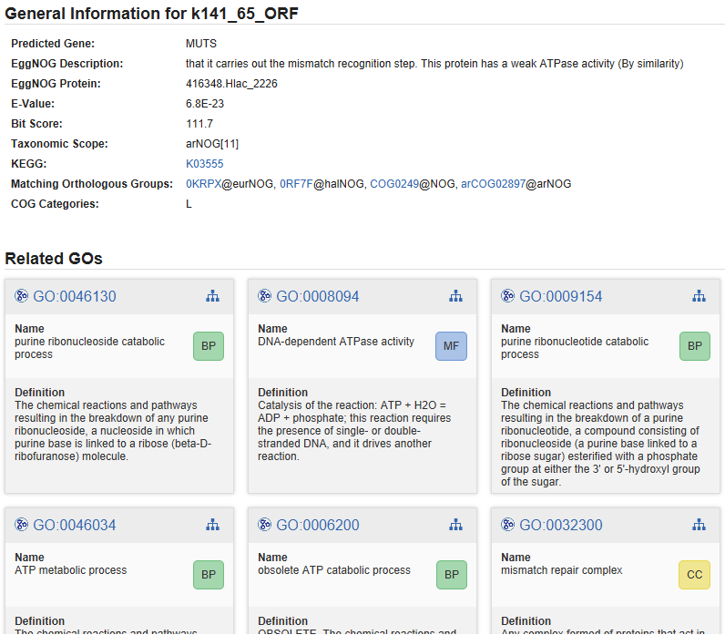Click the green BP badge on ATP metabolic process
Image resolution: width=725 pixels, height=635 pixels.
tap(208, 575)
